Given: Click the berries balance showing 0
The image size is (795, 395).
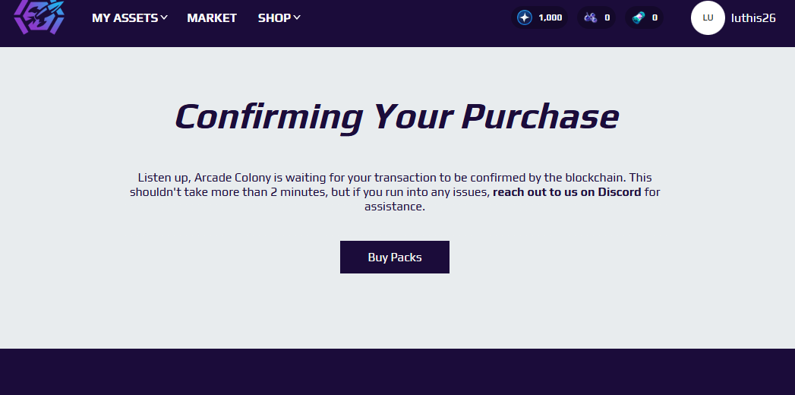Looking at the screenshot, I should (x=607, y=17).
